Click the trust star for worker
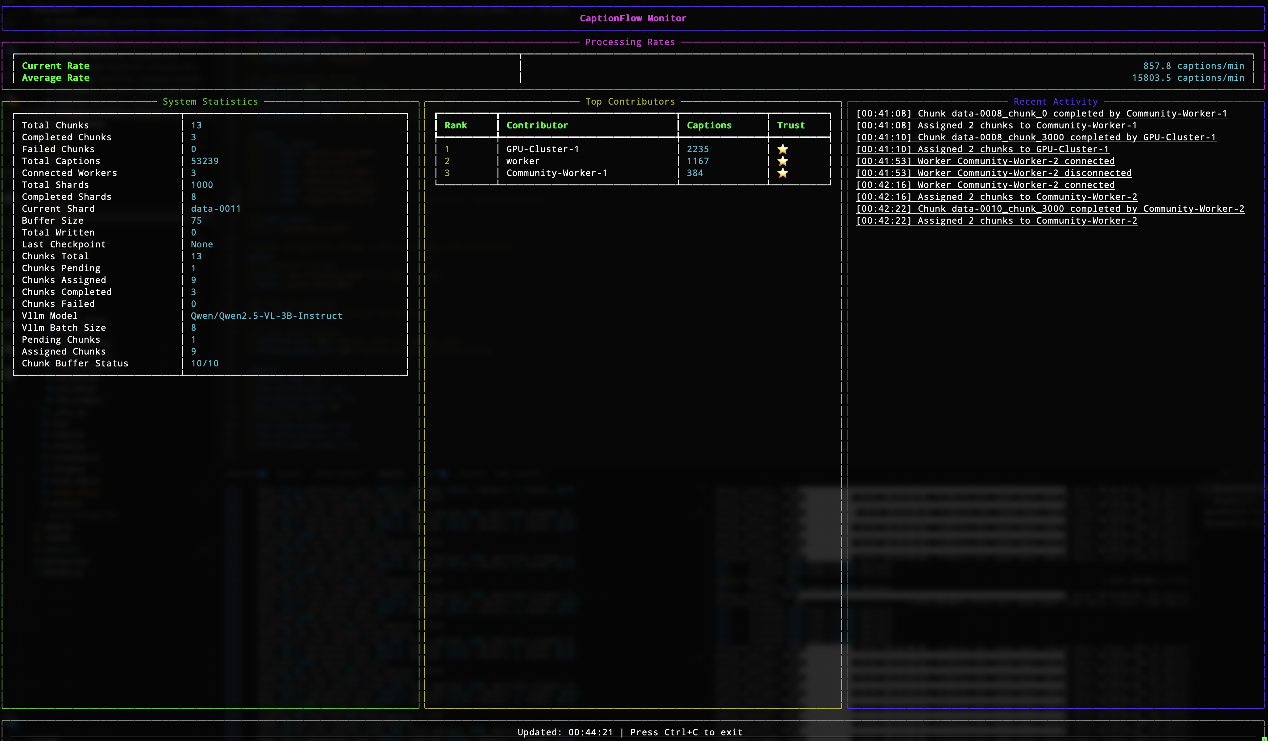 tap(782, 161)
